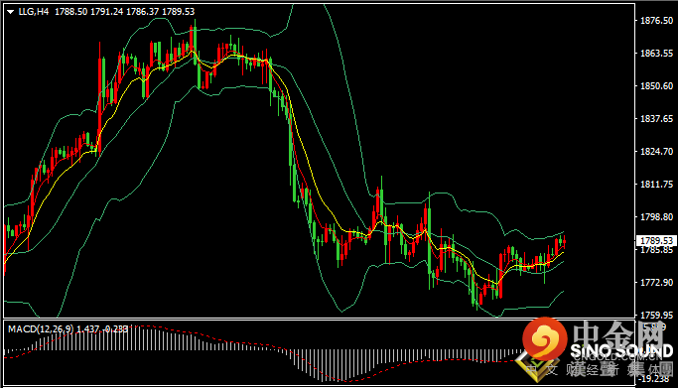
Task: Click the 1798.80 price axis label
Action: click(x=656, y=217)
